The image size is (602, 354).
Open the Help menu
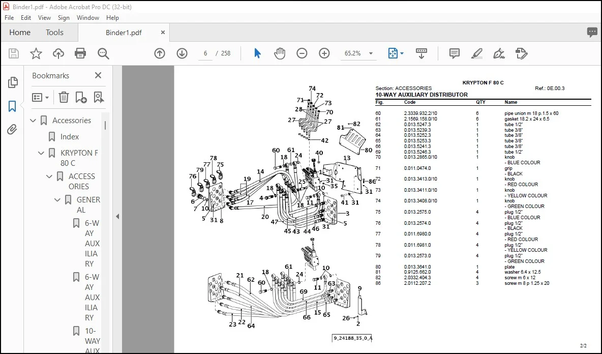(112, 18)
